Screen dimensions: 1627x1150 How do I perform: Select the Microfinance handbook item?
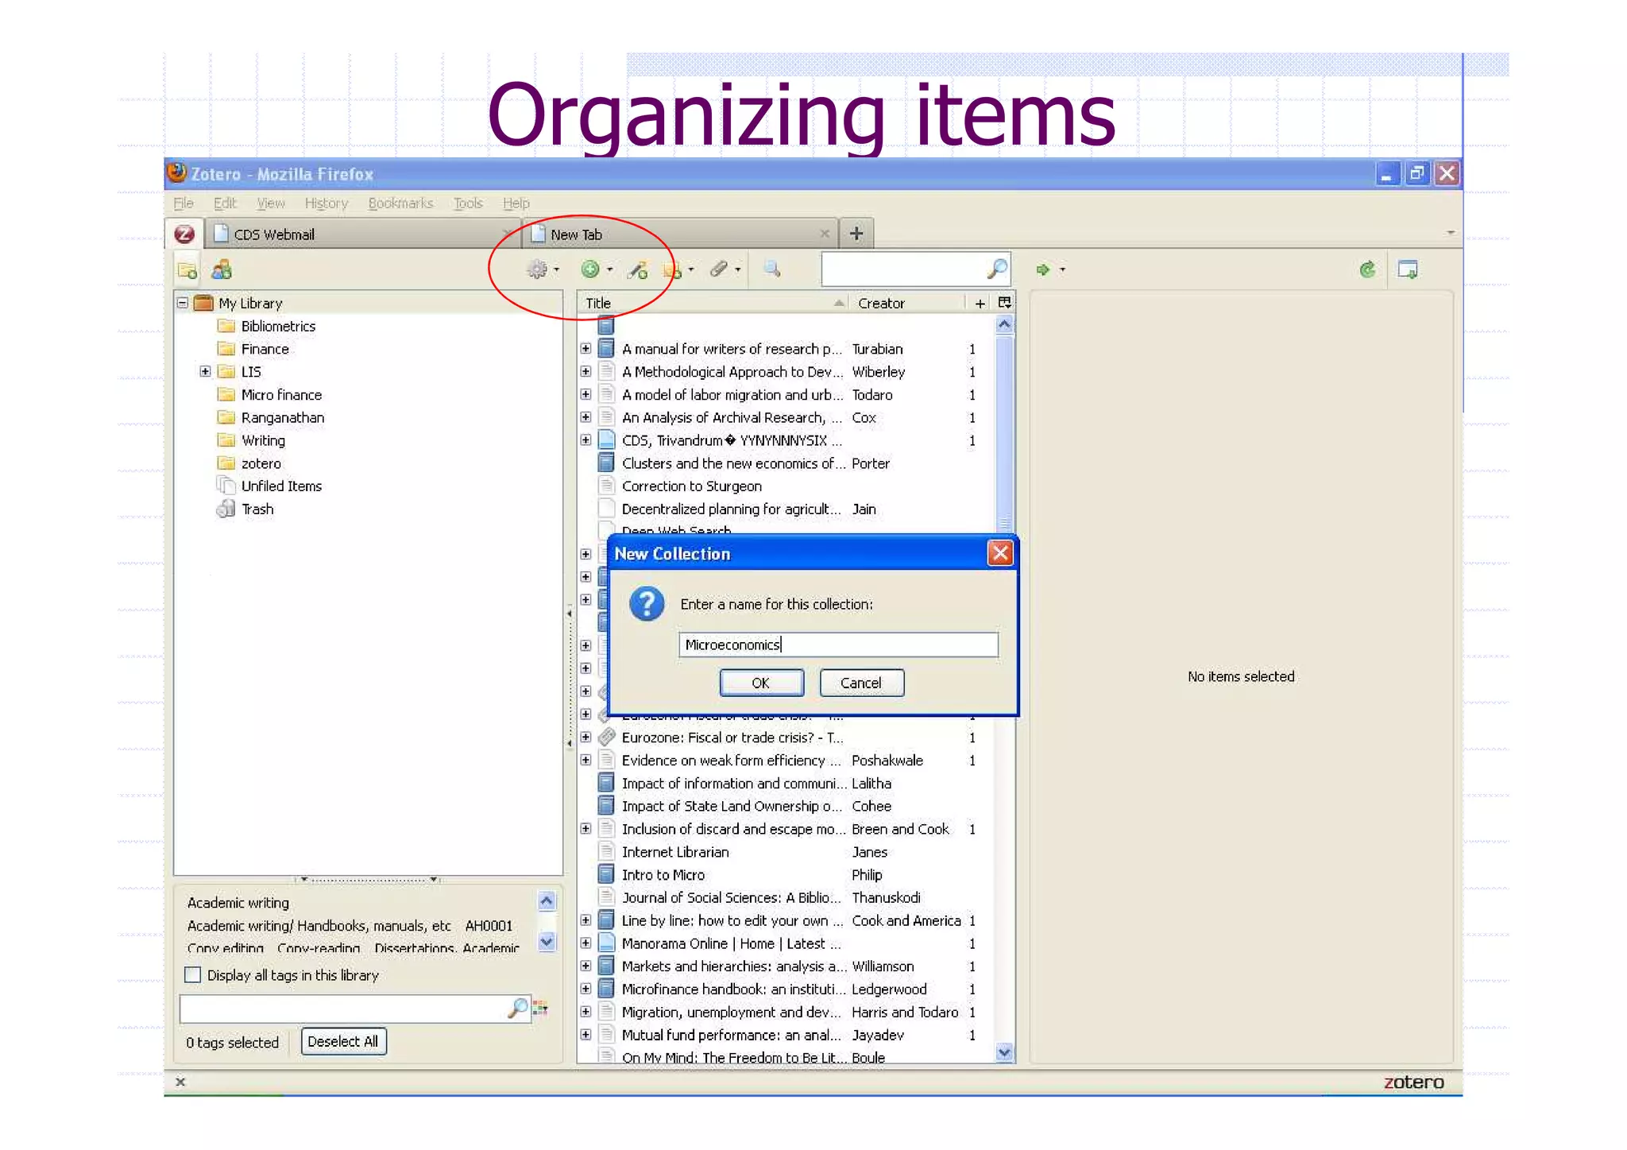tap(785, 989)
